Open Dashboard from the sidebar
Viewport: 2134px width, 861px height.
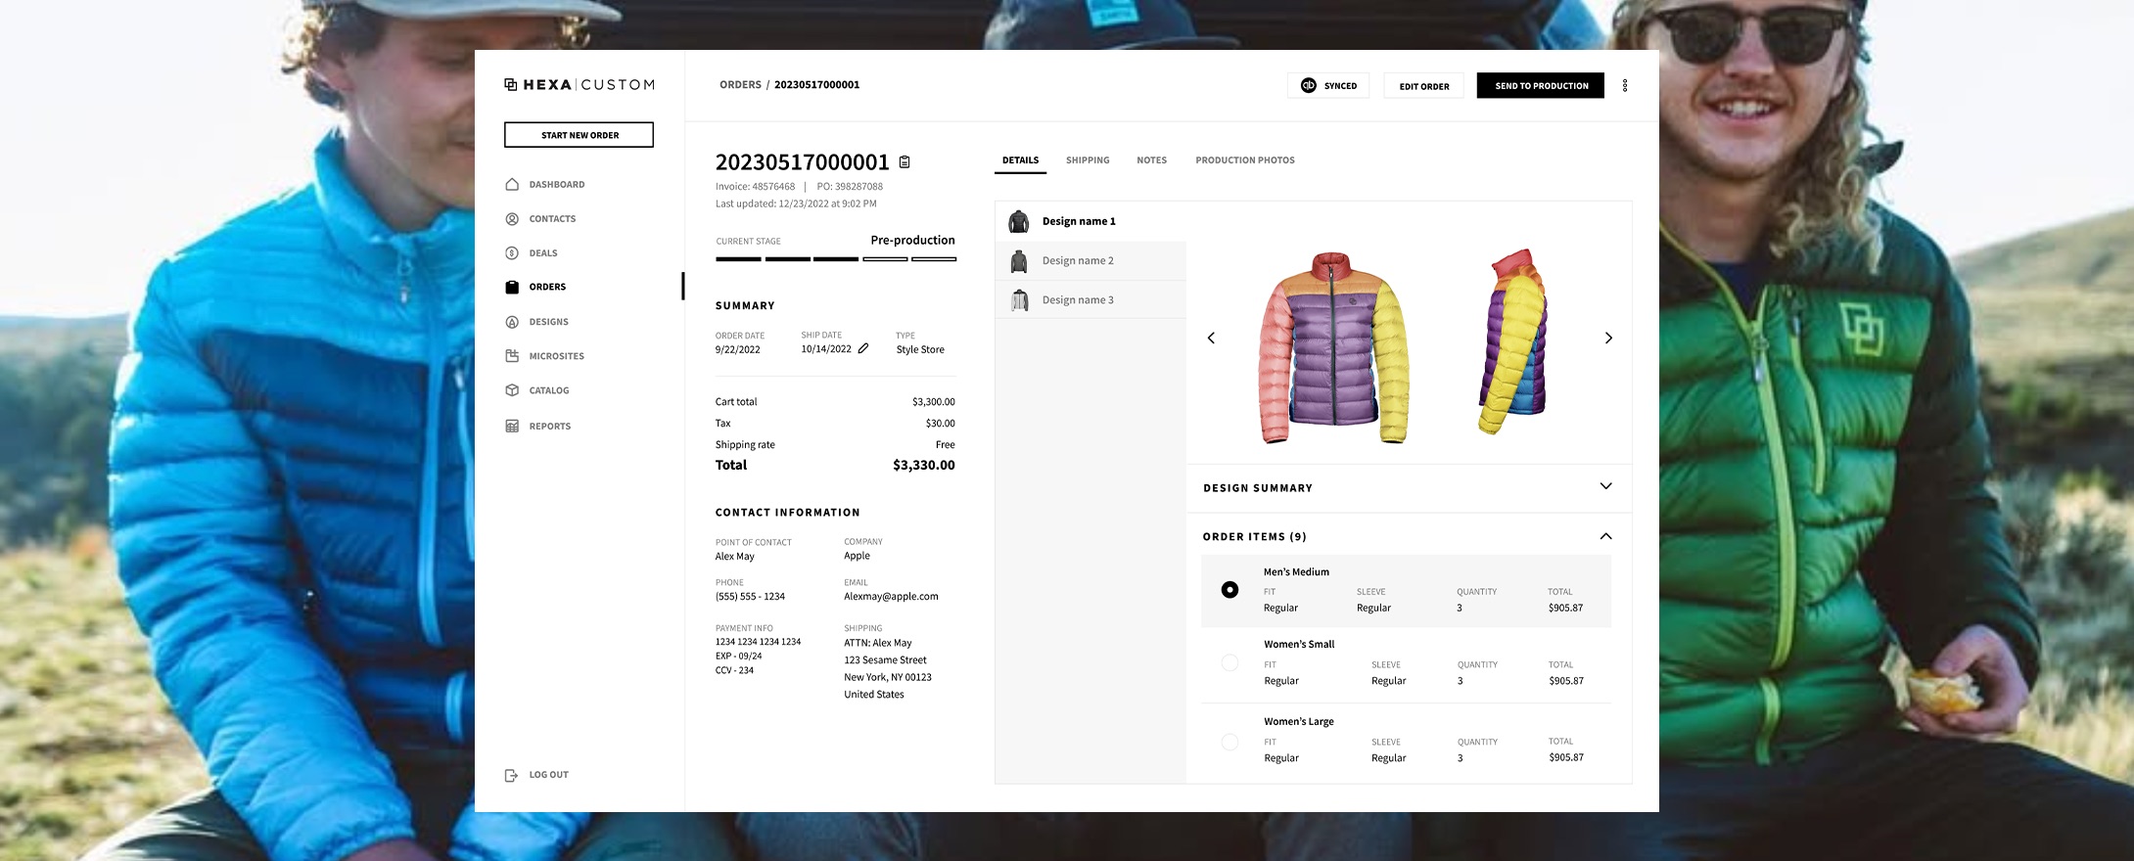(556, 185)
